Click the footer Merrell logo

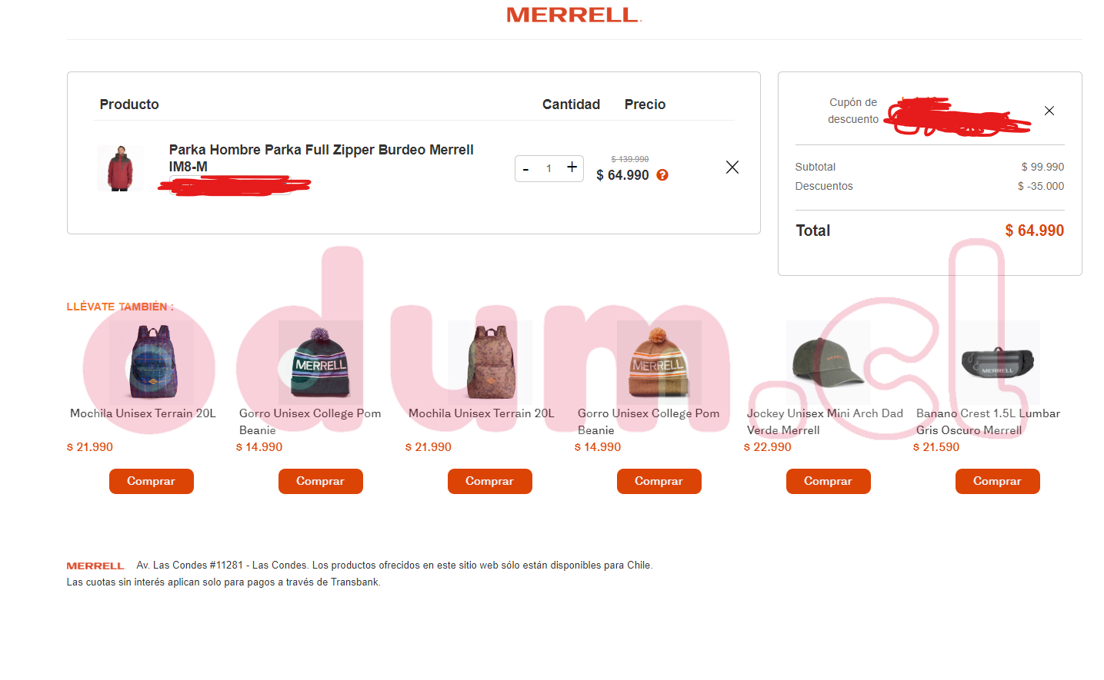[x=95, y=566]
